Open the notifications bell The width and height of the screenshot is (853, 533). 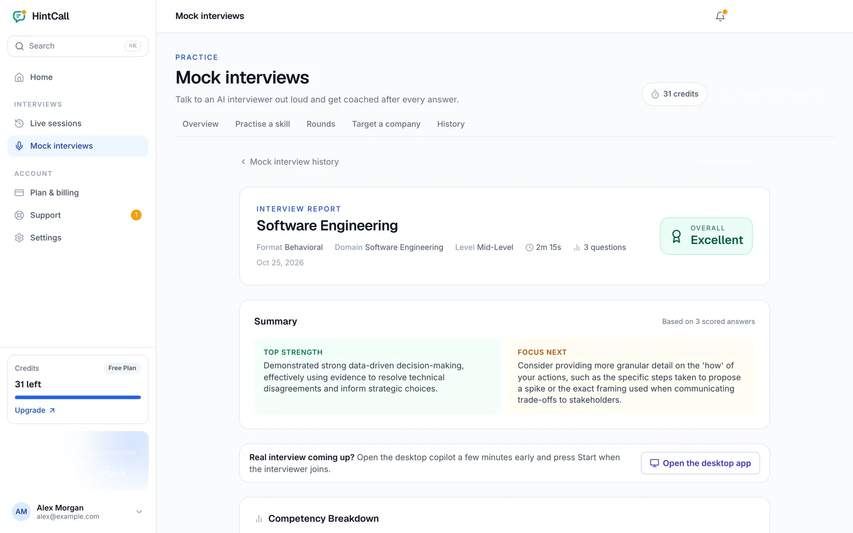pyautogui.click(x=720, y=16)
